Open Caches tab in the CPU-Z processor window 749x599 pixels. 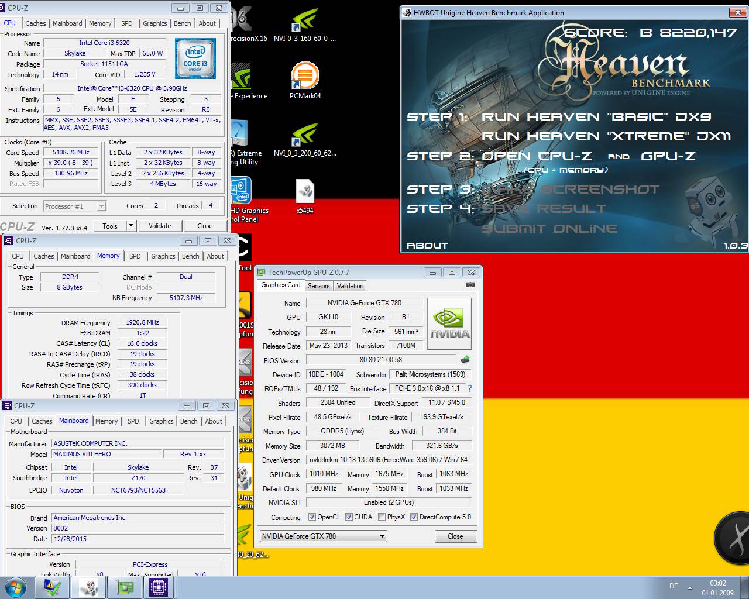click(35, 23)
